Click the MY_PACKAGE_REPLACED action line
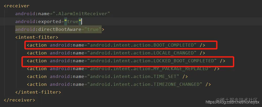The width and height of the screenshot is (262, 107). 123,69
